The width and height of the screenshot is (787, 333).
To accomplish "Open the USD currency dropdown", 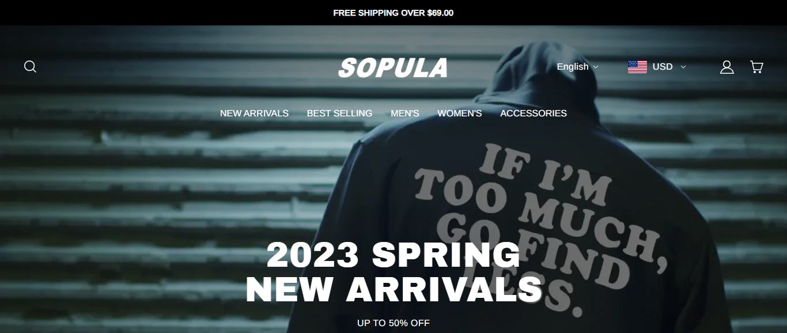I will [657, 67].
